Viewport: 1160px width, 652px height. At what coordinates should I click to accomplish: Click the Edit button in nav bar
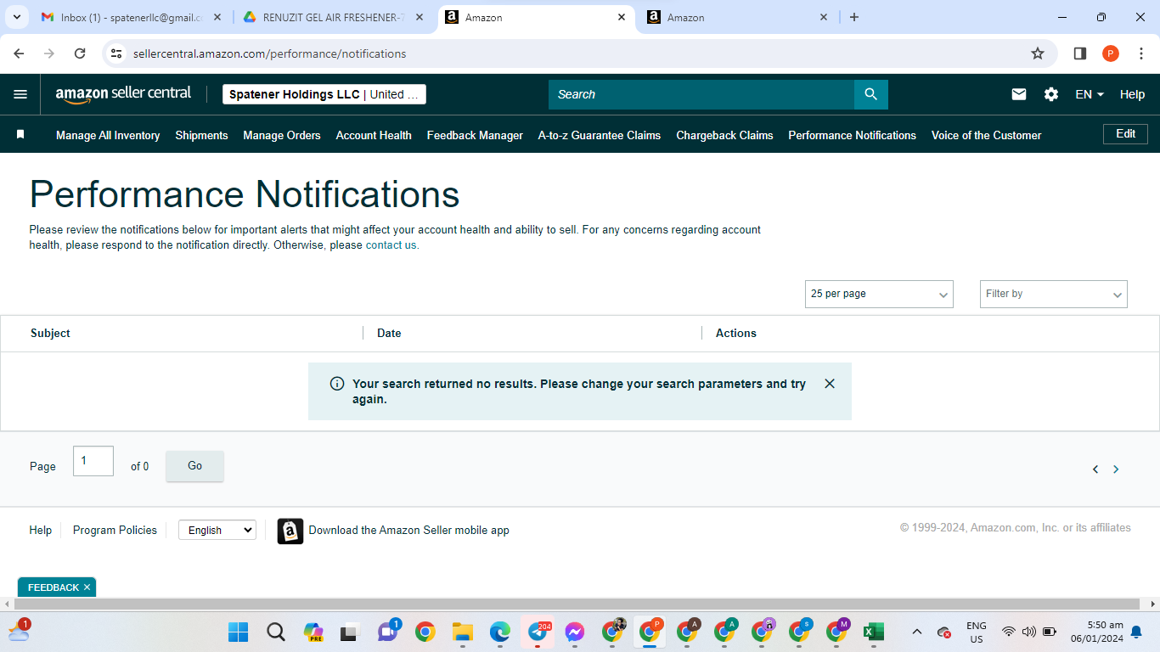(x=1125, y=134)
